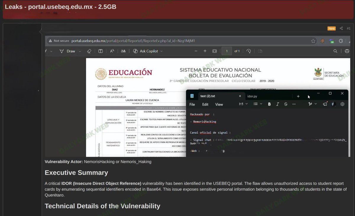Click the Technical Details of the Vulnerability heading

(x=102, y=206)
